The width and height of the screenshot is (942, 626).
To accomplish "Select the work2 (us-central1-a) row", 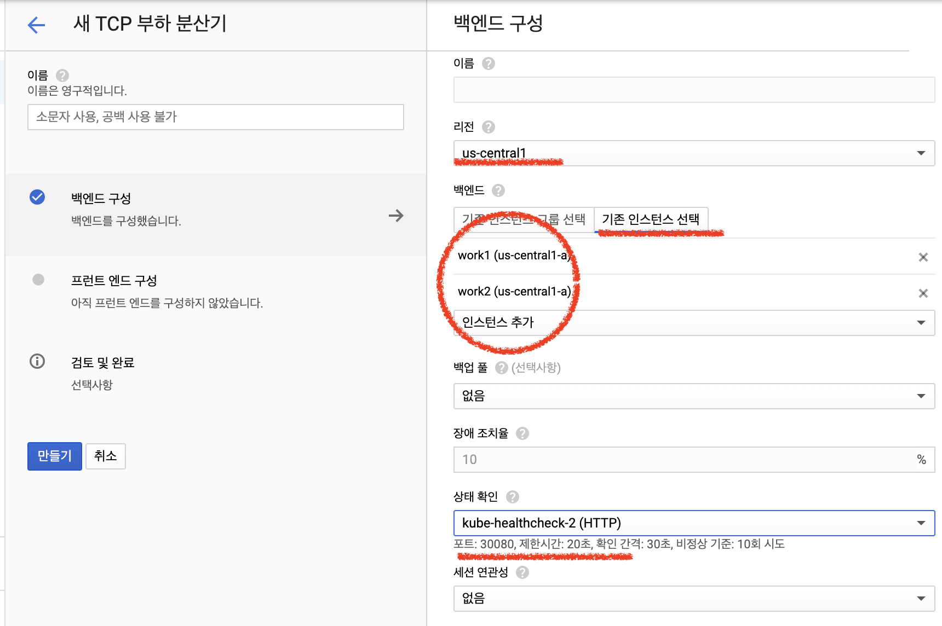I will pyautogui.click(x=694, y=292).
